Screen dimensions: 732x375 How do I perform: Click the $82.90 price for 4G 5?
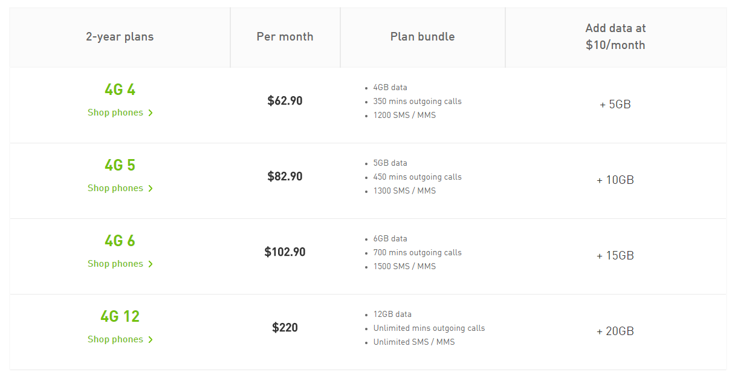tap(285, 177)
